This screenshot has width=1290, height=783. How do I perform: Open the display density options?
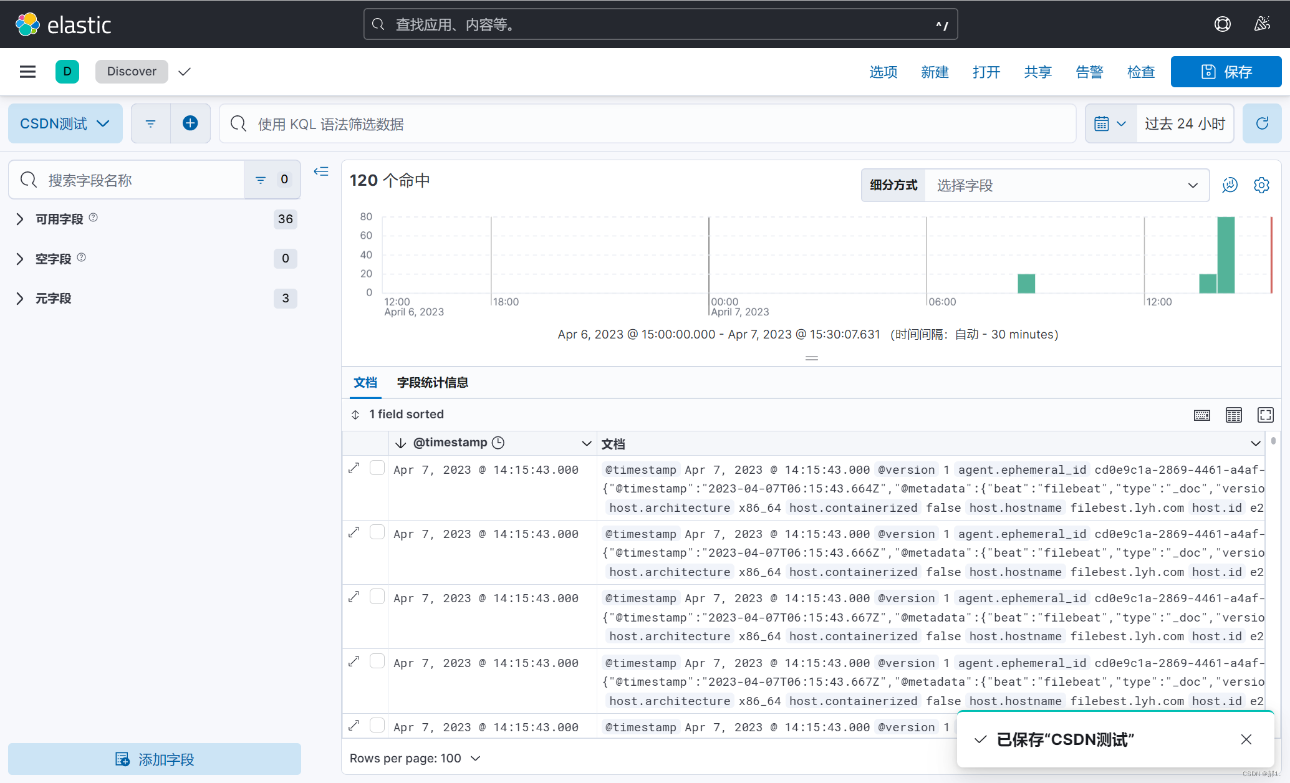(x=1202, y=415)
